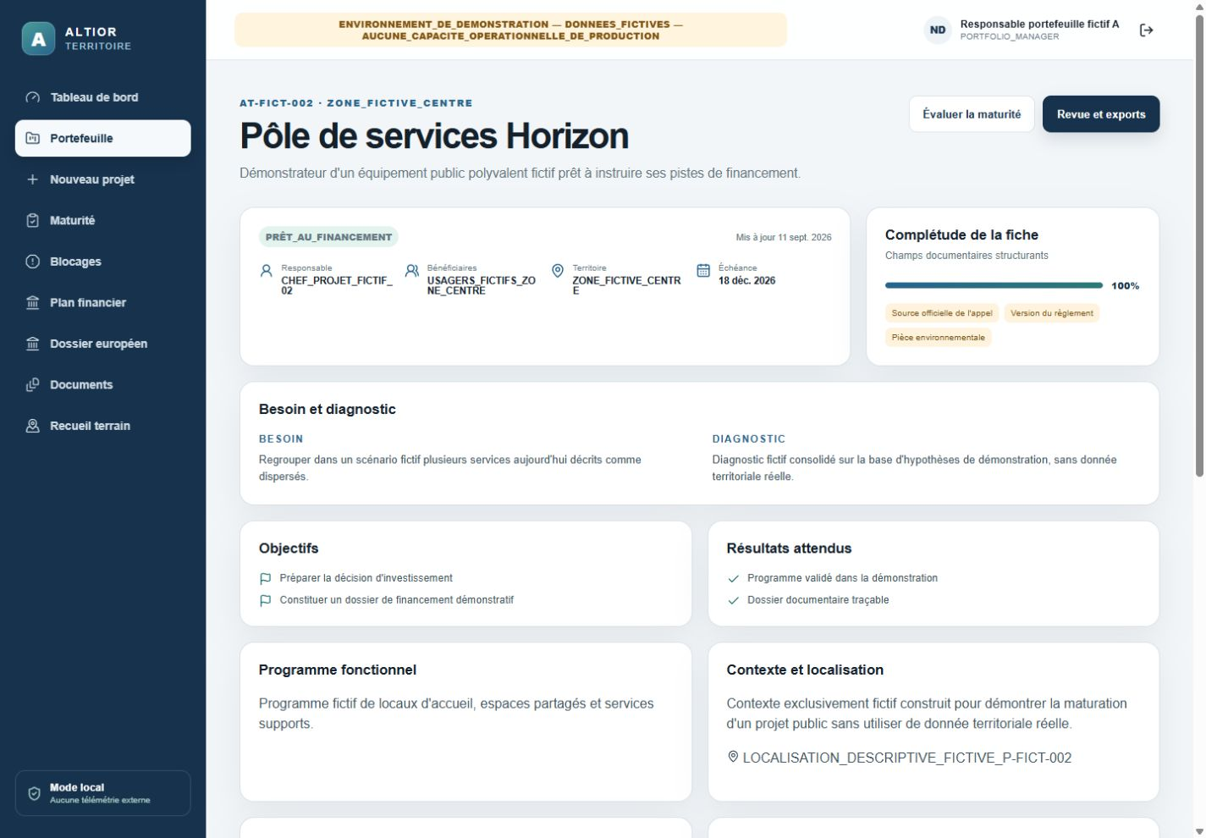
Task: Click the Dossier européen building icon
Action: click(33, 344)
